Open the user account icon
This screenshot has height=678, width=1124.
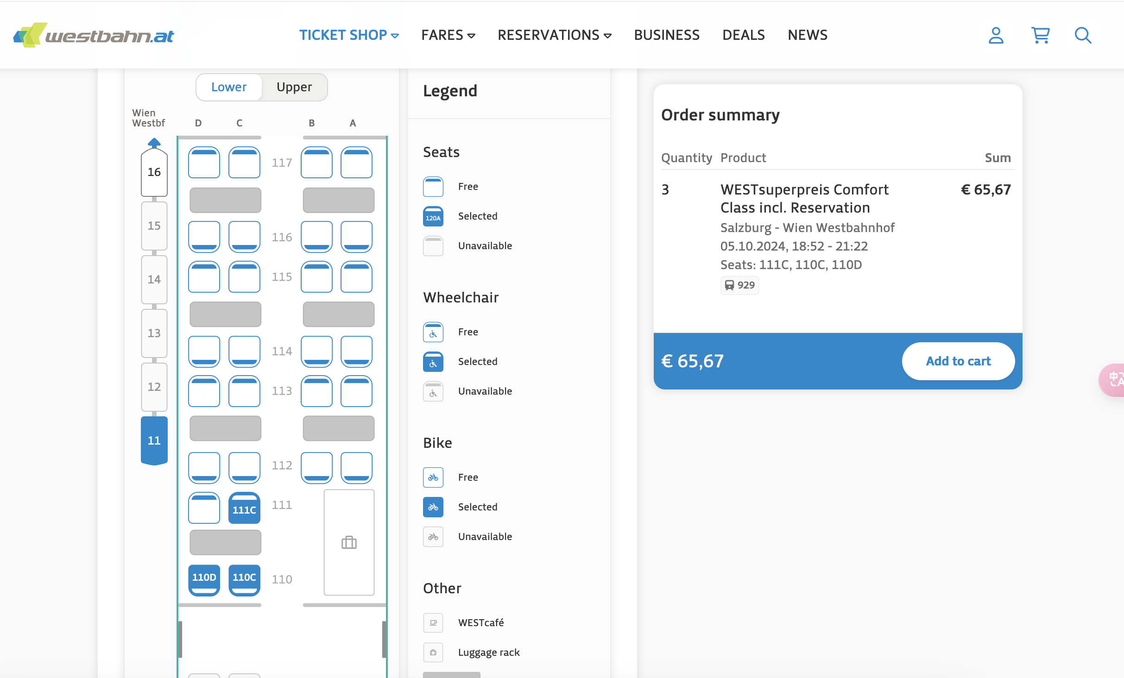tap(996, 35)
